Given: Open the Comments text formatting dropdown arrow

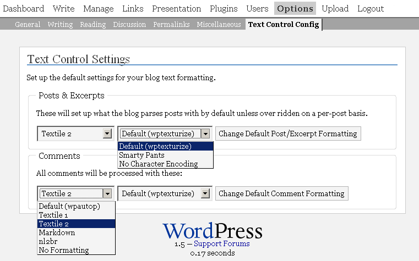Looking at the screenshot, I should click(107, 193).
